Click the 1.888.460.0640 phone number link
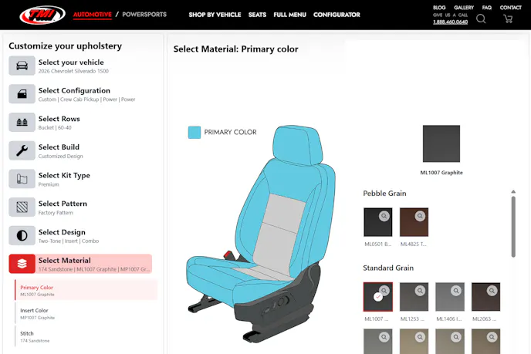 tap(450, 22)
